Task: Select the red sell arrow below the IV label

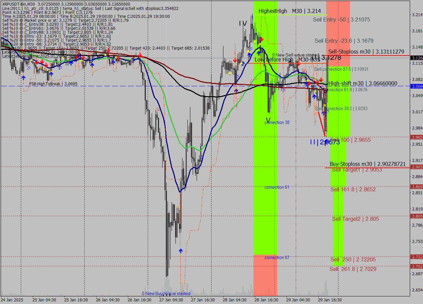Action: pos(261,39)
